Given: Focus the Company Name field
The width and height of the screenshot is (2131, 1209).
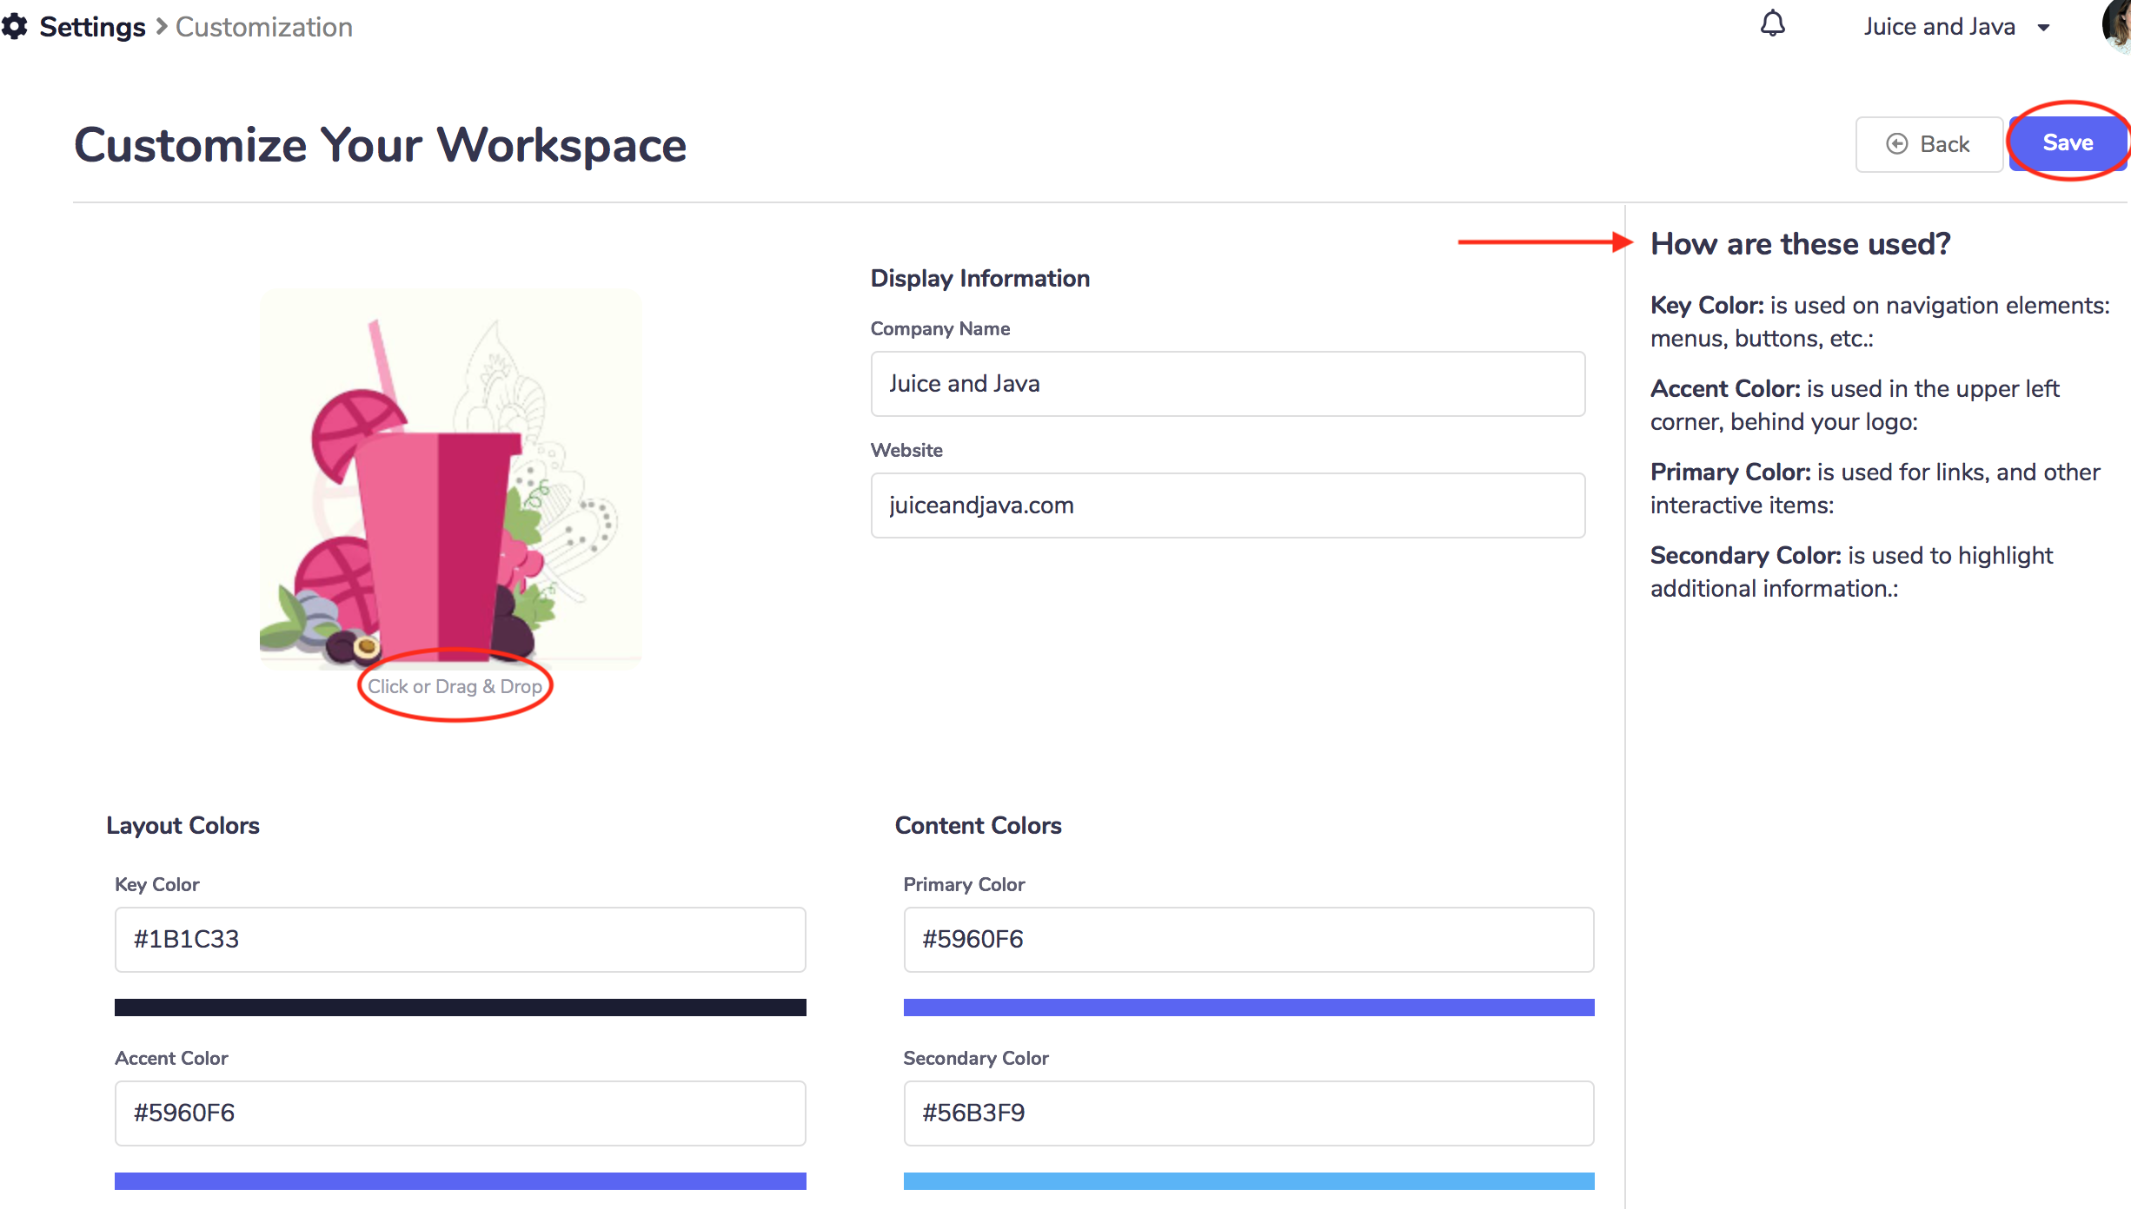Looking at the screenshot, I should click(1227, 384).
